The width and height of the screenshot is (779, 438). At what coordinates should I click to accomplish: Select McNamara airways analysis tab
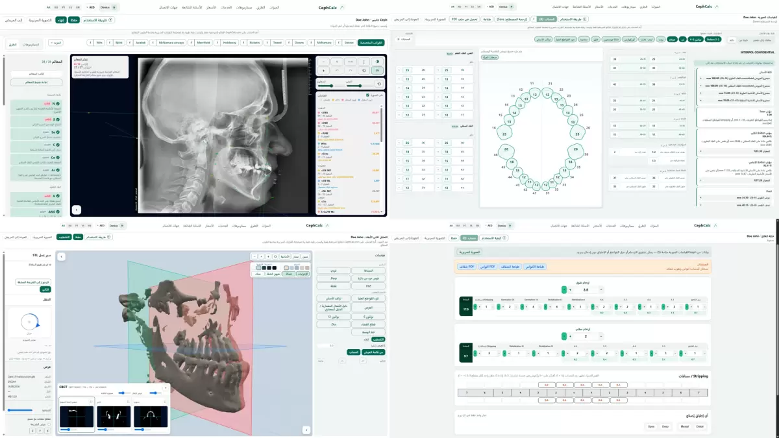pyautogui.click(x=171, y=43)
